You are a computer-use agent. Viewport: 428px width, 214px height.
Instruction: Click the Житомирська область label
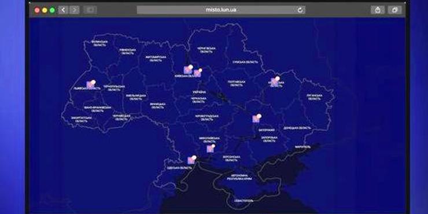[x=156, y=58]
